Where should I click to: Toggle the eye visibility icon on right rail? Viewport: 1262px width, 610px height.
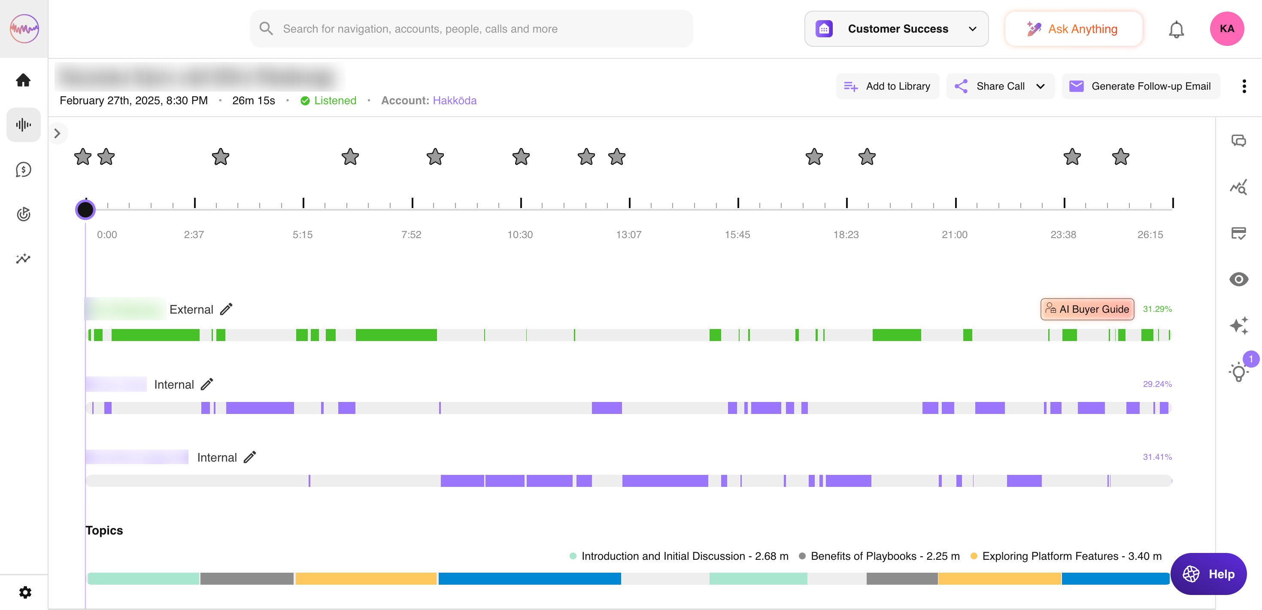click(x=1238, y=280)
